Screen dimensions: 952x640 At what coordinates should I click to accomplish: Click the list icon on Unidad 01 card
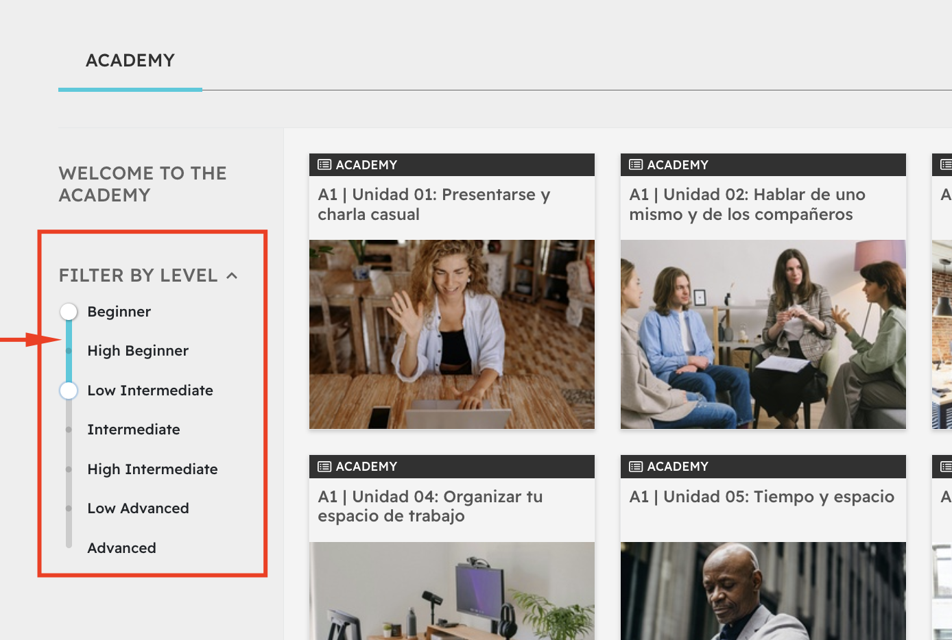324,164
